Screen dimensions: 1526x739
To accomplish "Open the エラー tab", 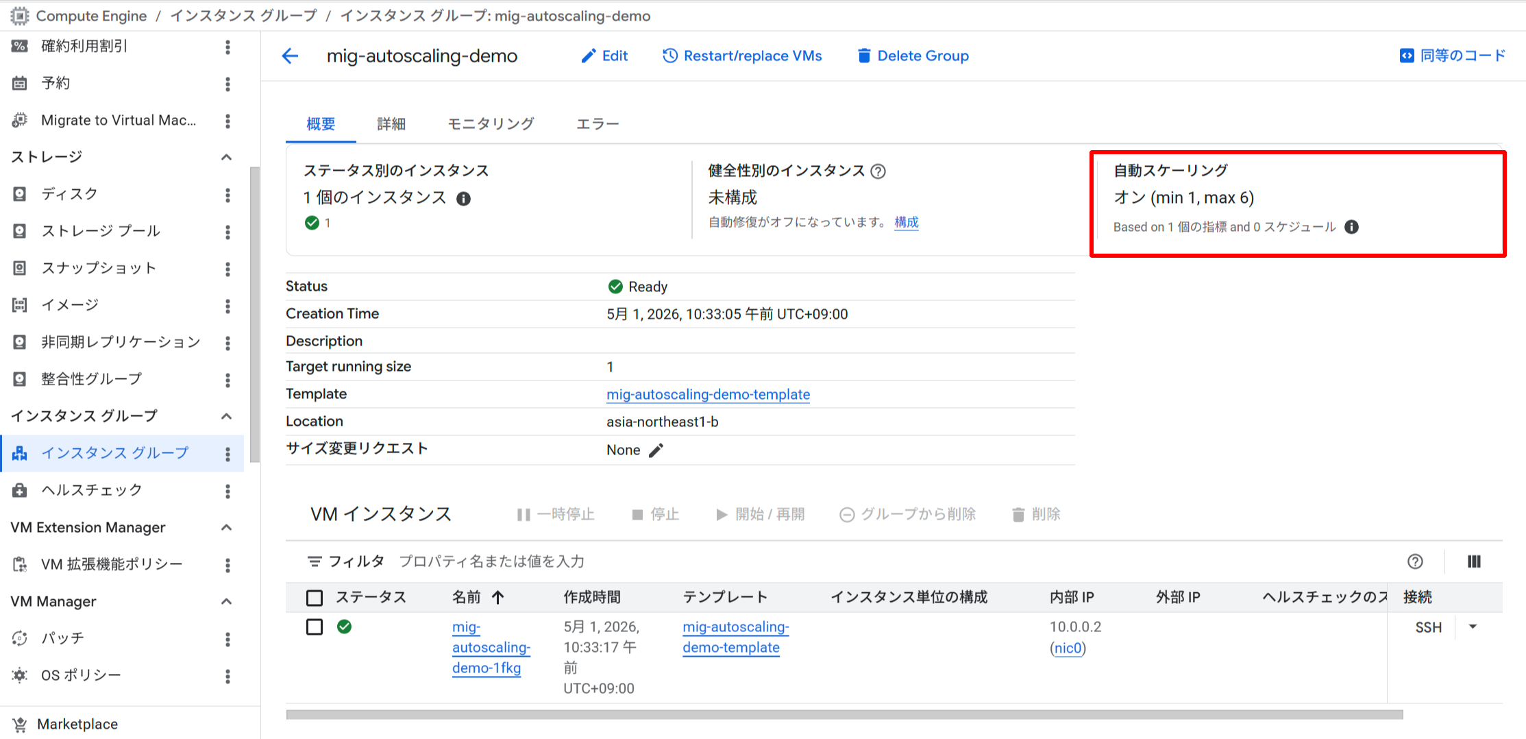I will click(598, 124).
